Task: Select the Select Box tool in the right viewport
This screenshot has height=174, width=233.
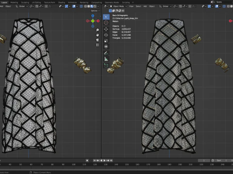Action: (106, 17)
